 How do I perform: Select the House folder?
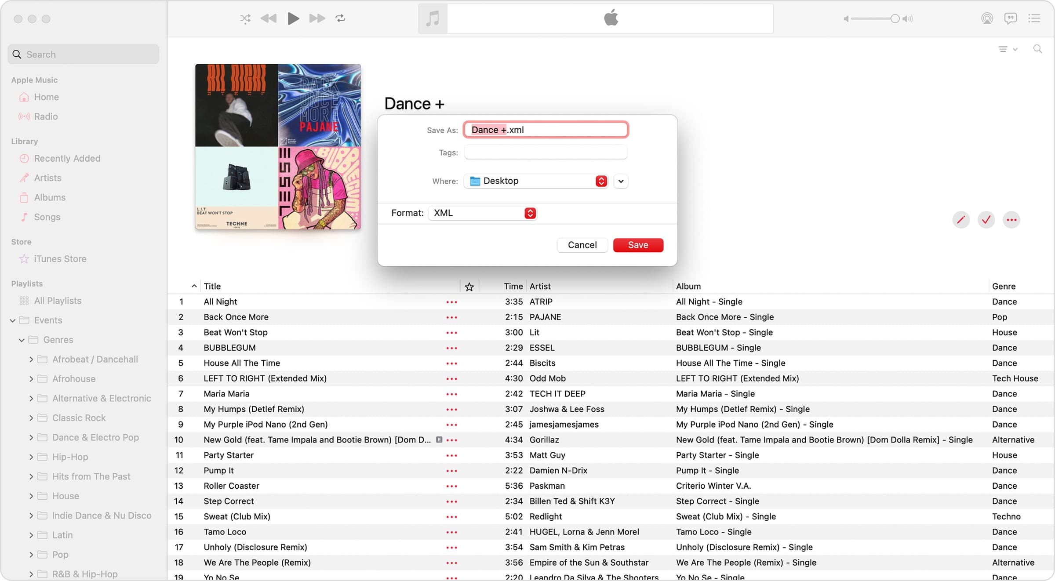click(x=65, y=496)
